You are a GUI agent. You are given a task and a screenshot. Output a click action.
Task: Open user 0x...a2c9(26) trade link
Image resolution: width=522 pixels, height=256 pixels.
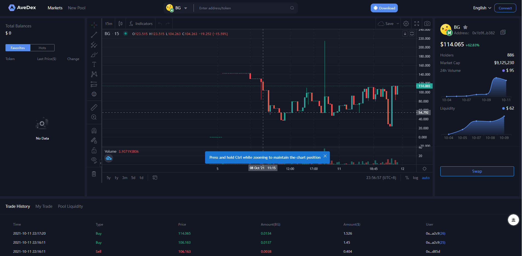click(436, 234)
